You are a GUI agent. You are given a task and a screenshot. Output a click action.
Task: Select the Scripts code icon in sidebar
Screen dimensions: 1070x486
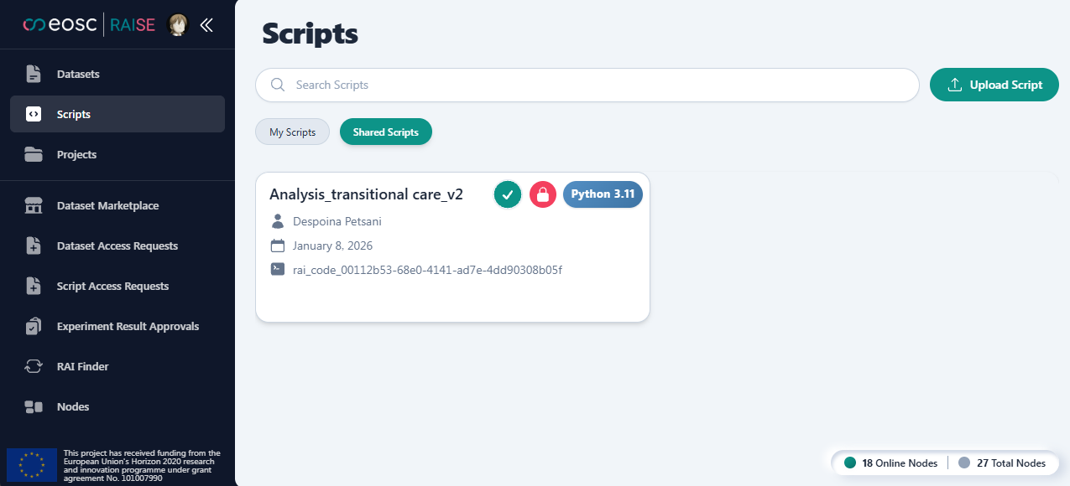coord(34,114)
